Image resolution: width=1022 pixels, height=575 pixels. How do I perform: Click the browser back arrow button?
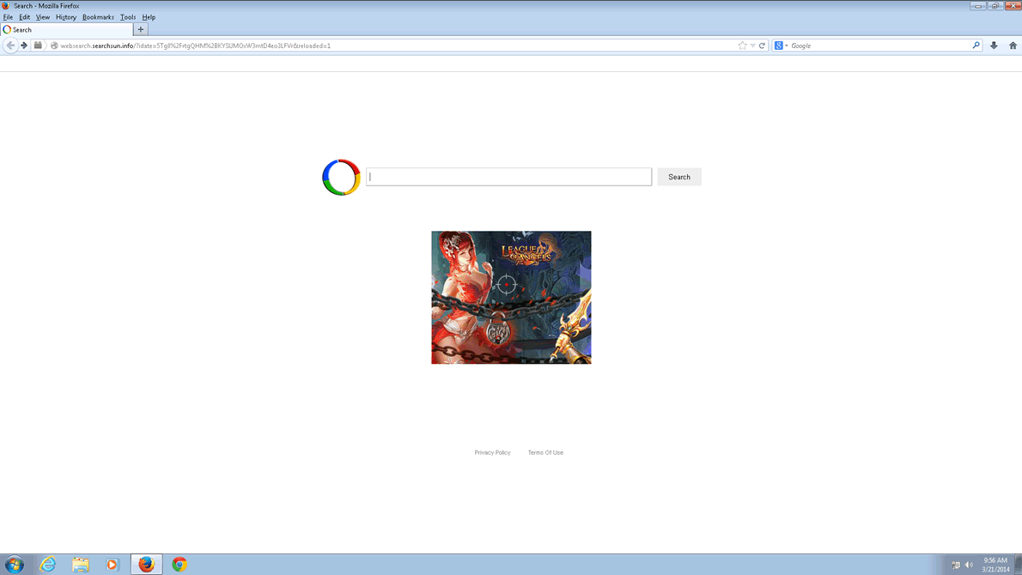10,45
